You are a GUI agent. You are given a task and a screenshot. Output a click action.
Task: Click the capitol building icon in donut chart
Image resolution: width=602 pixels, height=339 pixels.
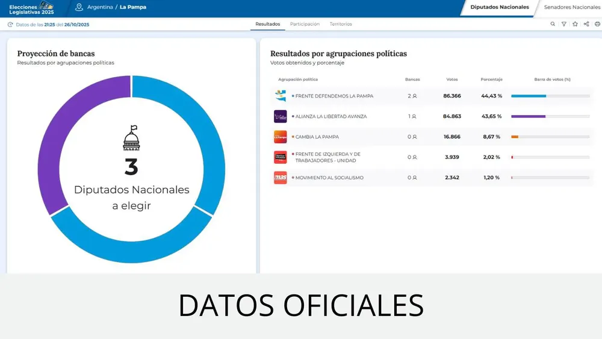131,138
